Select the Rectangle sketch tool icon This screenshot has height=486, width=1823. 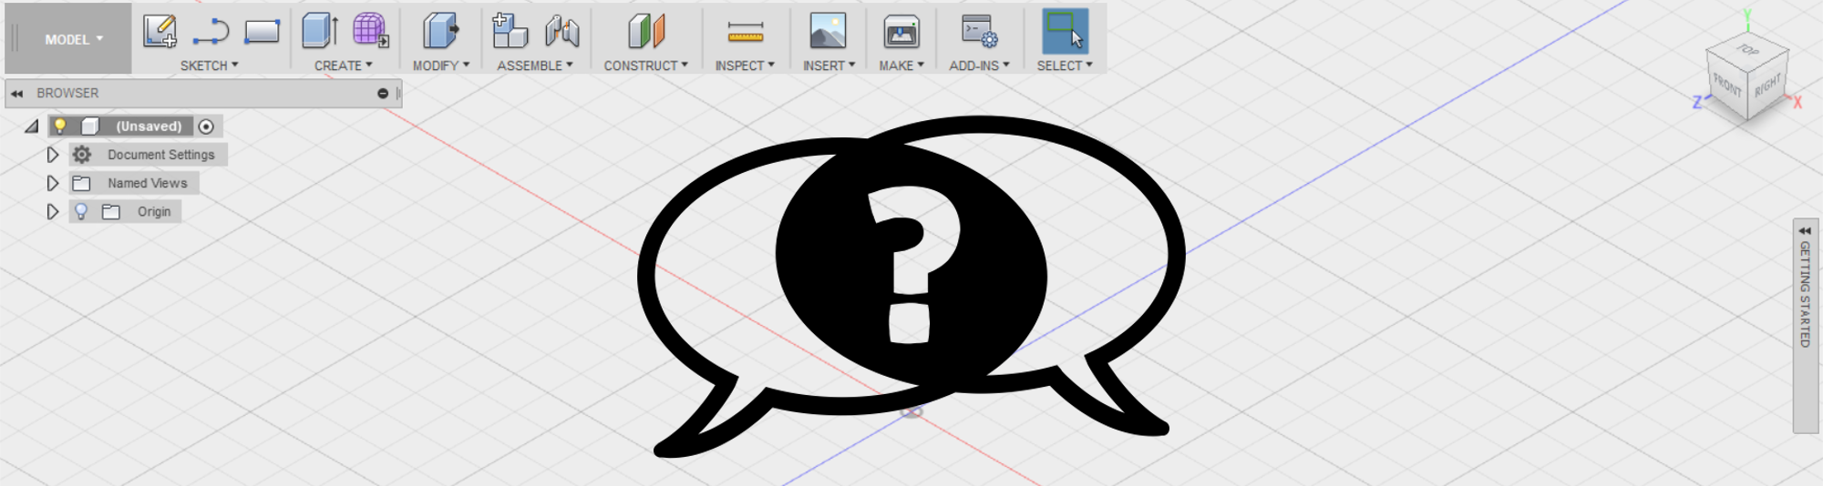tap(262, 32)
